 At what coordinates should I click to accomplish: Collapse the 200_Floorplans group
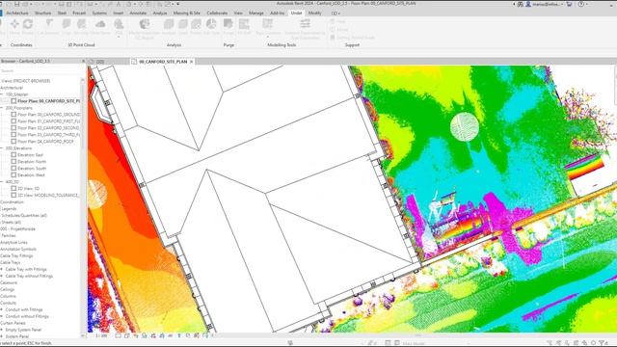click(2, 108)
